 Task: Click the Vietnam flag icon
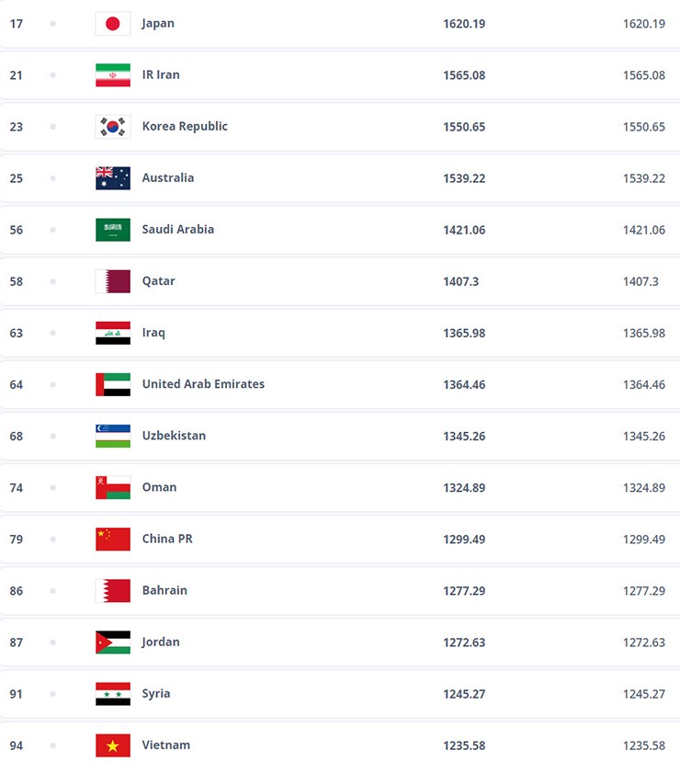113,745
